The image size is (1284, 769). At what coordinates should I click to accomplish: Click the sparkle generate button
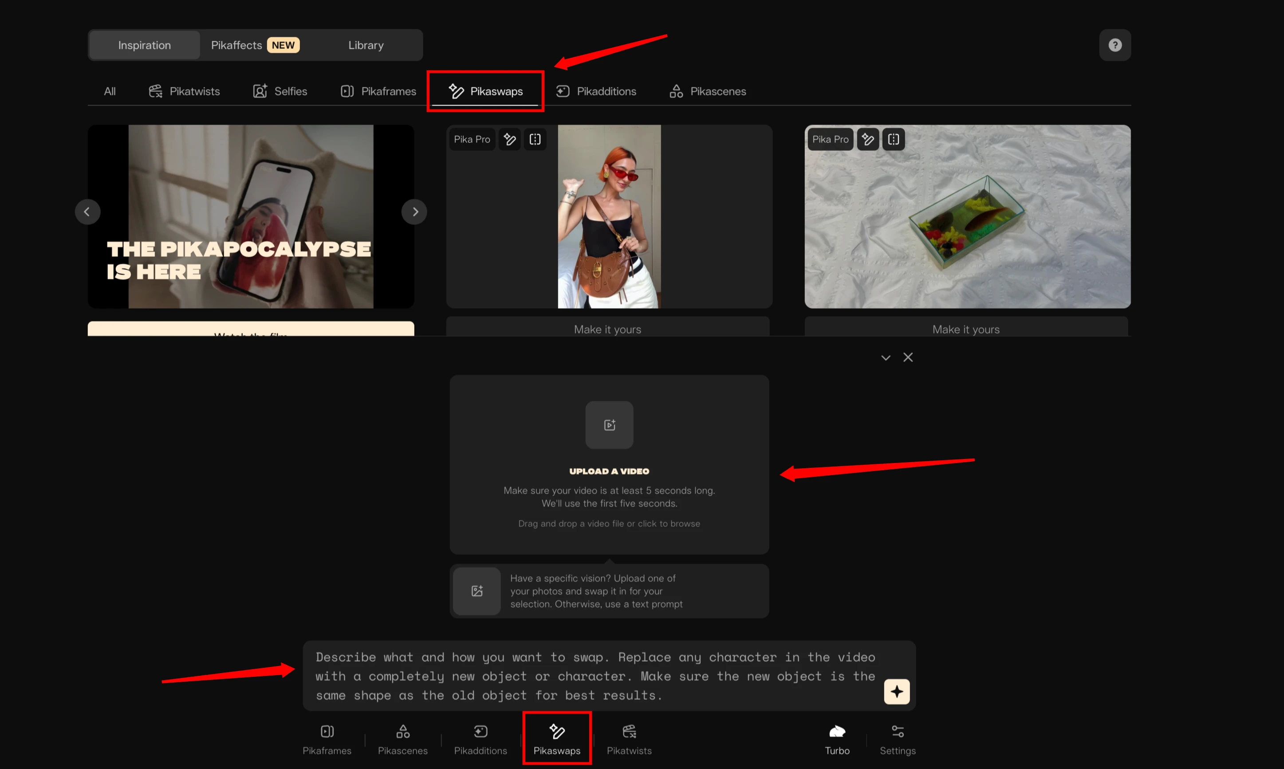(x=896, y=691)
